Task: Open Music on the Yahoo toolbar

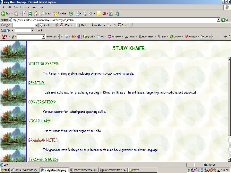Action: pyautogui.click(x=162, y=37)
